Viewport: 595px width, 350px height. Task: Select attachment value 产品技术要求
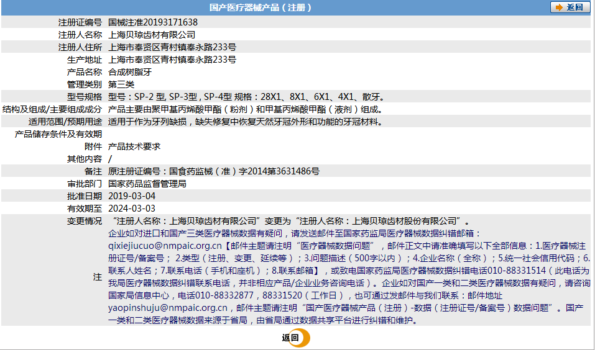pos(134,146)
